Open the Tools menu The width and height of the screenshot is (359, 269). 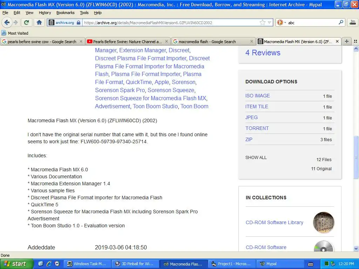tap(84, 13)
